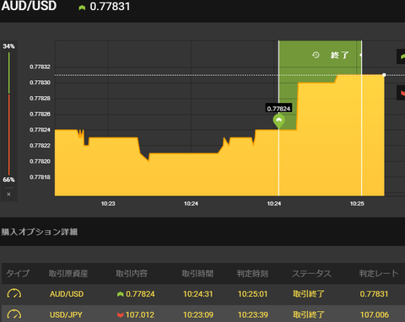The height and width of the screenshot is (322, 405).
Task: Click the red down arrow beside 107.012
Action: tap(121, 314)
